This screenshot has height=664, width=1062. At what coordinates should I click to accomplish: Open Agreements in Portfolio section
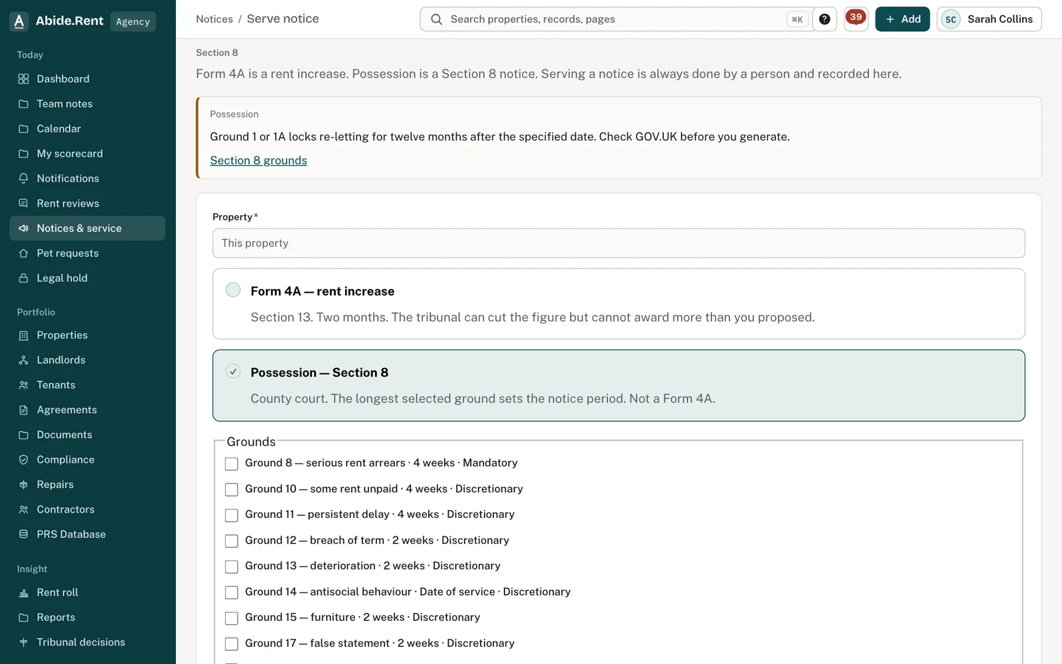pyautogui.click(x=87, y=410)
